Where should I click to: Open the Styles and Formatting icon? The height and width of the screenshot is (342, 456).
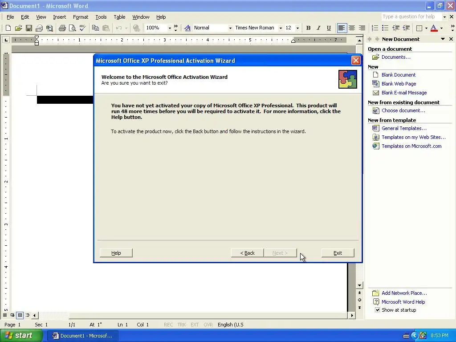[x=187, y=28]
